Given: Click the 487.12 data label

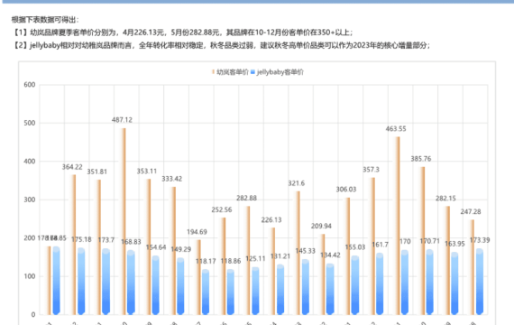Looking at the screenshot, I should click(x=122, y=120).
